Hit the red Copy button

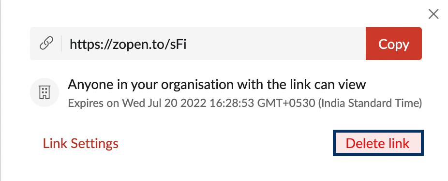394,44
